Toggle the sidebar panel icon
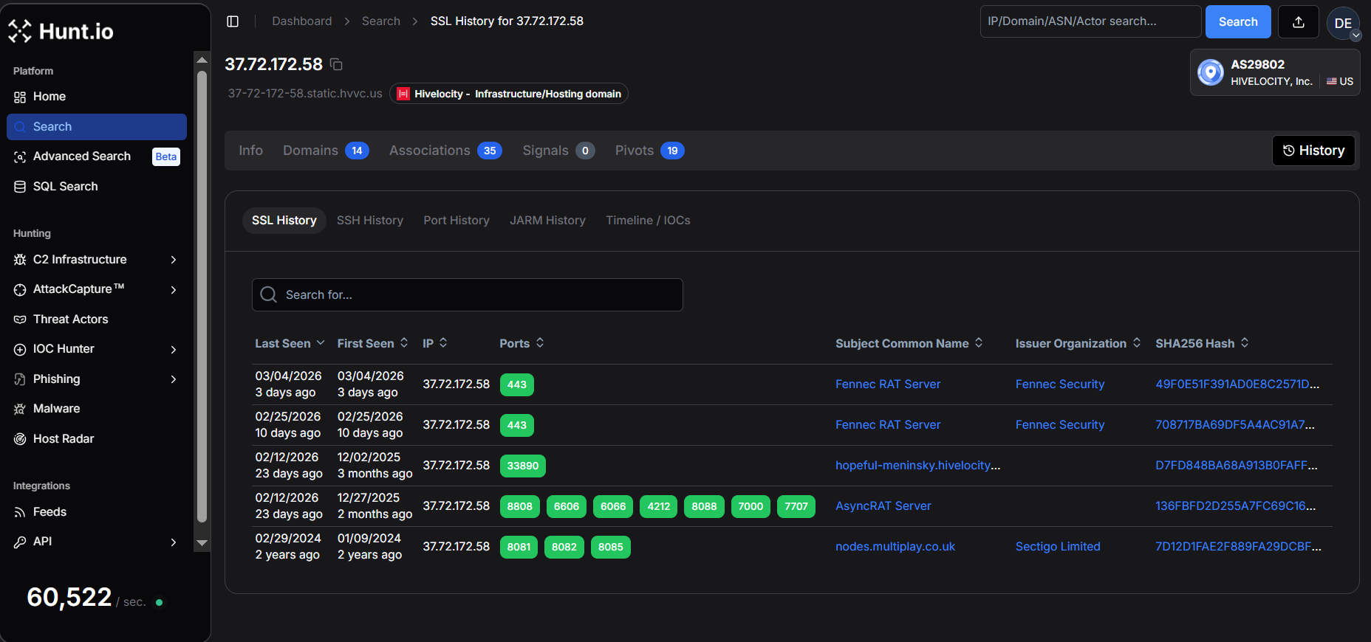 [233, 21]
